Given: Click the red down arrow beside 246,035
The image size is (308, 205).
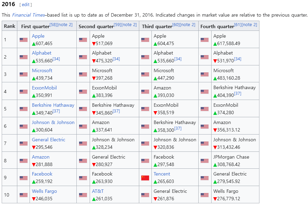Looking at the screenshot, I should [34, 199].
